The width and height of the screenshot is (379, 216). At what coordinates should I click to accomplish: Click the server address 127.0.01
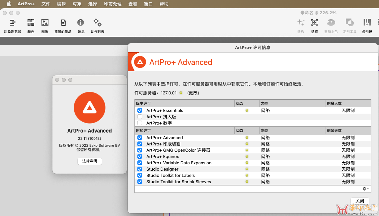[x=169, y=93]
